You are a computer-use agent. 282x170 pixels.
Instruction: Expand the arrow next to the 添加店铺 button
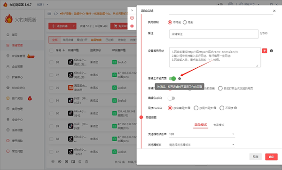coord(74,26)
